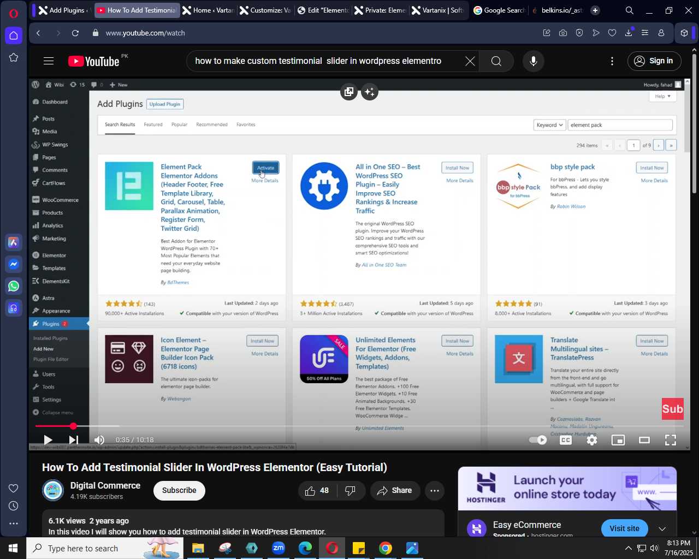Open Sticky Notes from taskbar
699x559 pixels.
(359, 548)
